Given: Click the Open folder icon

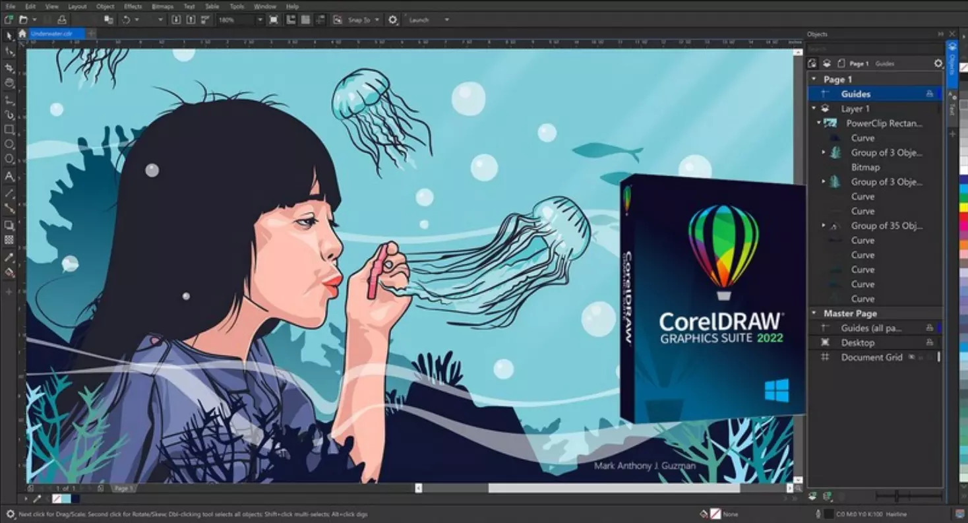Looking at the screenshot, I should 24,20.
